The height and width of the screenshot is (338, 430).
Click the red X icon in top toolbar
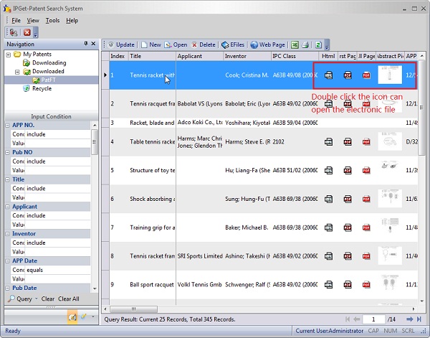27,32
